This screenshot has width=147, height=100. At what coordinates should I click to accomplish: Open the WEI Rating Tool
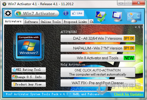29,70
